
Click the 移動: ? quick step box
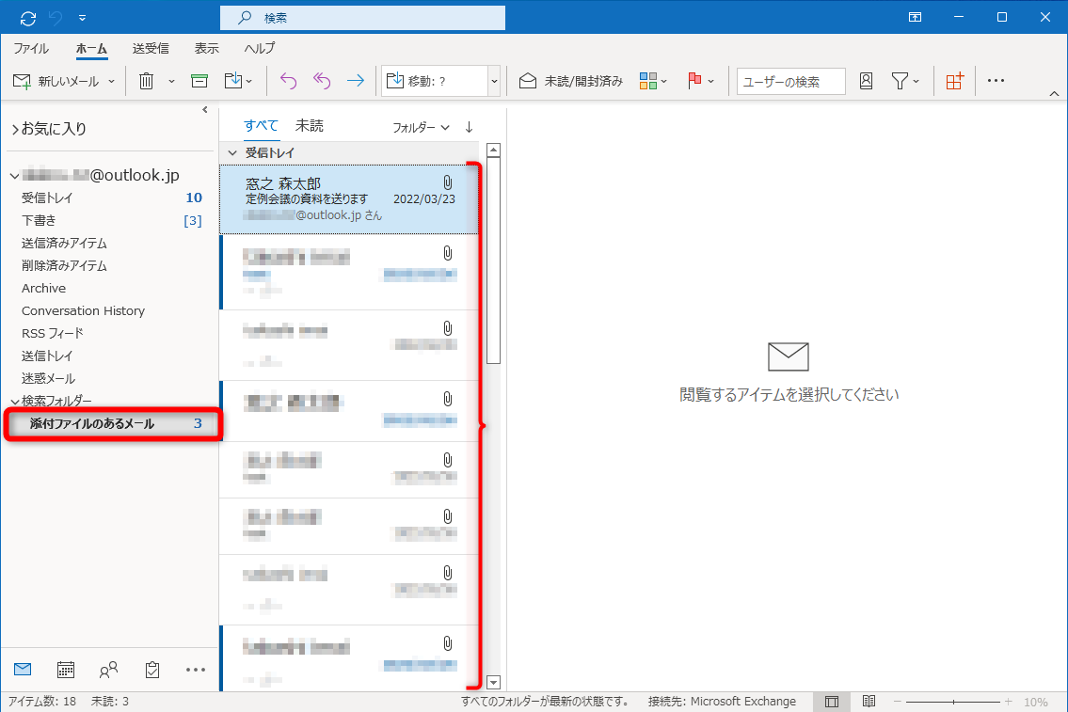[435, 81]
